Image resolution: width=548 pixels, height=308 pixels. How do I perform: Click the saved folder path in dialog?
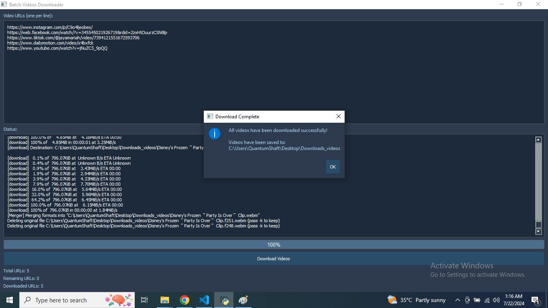284,148
